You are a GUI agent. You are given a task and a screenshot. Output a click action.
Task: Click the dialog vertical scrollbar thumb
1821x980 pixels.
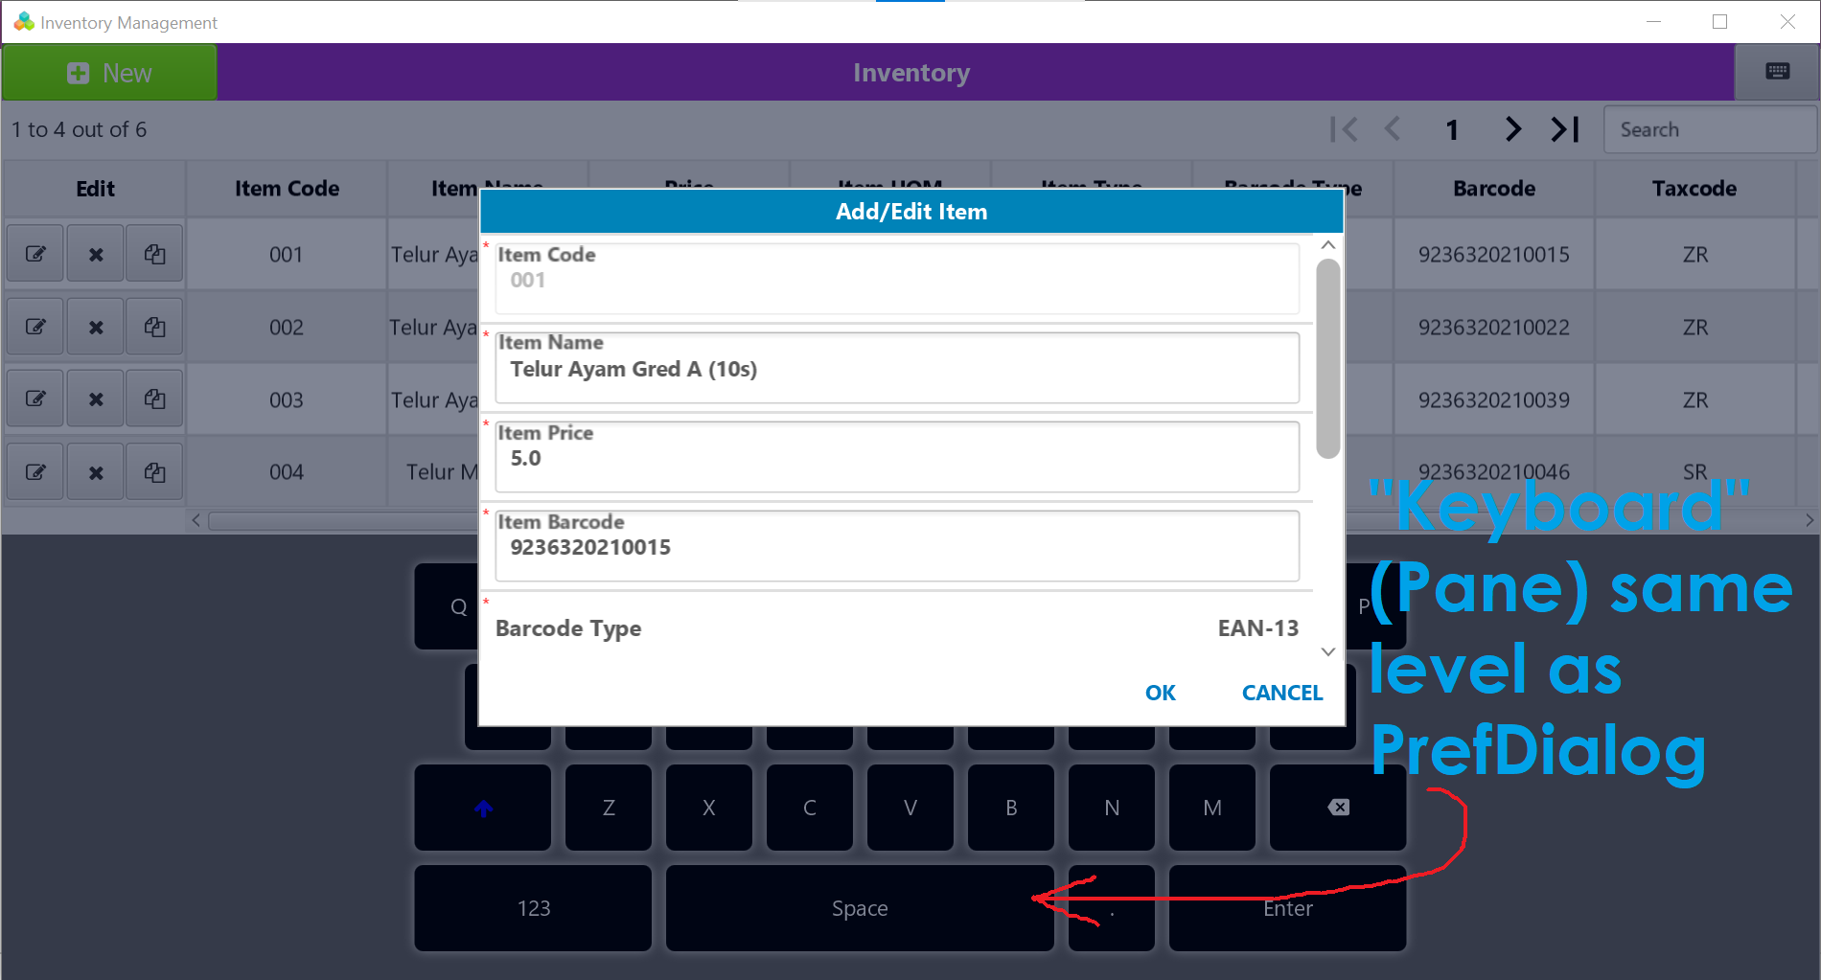[1327, 358]
